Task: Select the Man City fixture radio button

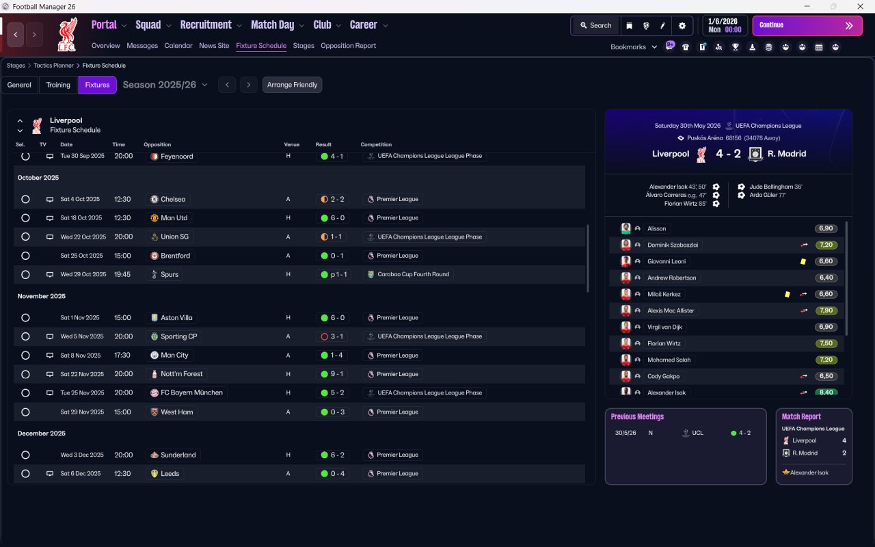Action: click(25, 356)
